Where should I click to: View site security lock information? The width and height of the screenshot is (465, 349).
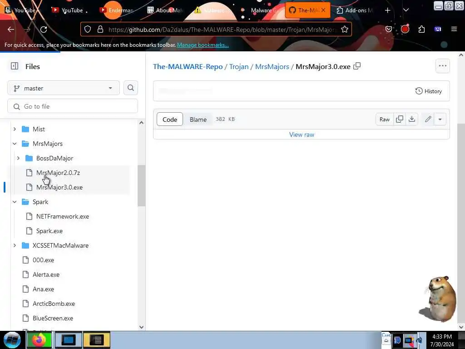pos(100,30)
